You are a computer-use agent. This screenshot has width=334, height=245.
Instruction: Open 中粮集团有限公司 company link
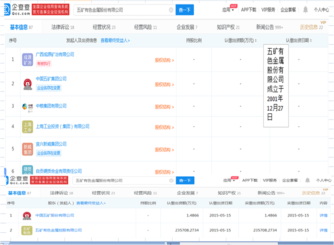coord(51,106)
